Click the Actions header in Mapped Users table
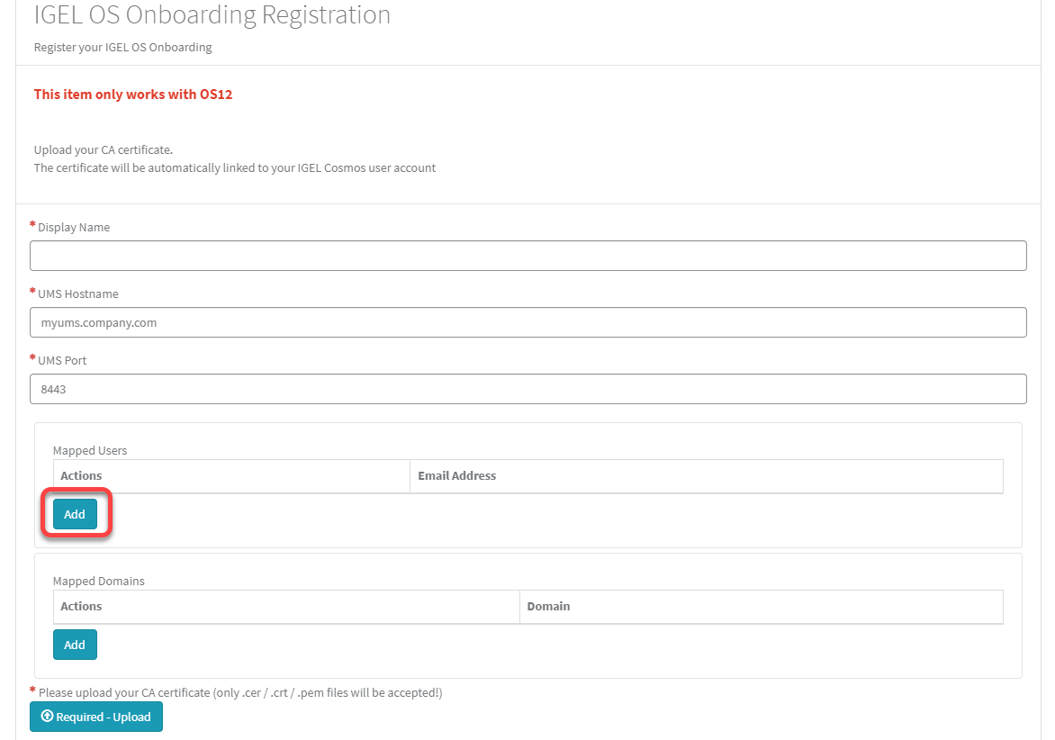 (81, 475)
